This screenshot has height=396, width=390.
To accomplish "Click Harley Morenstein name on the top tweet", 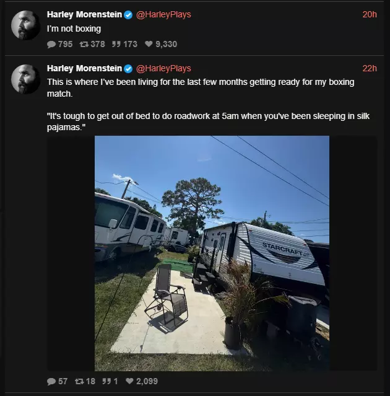I will click(x=85, y=15).
